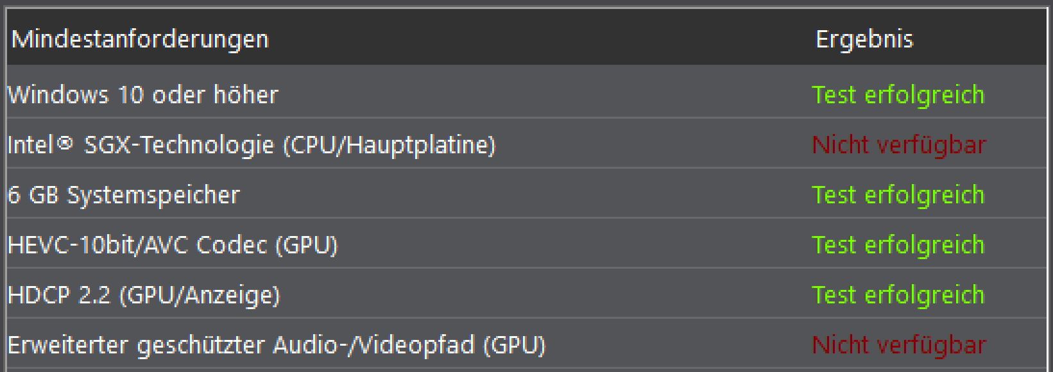Click 'Test erfolgreich' result for Systemspeicher
Viewport: 1053px width, 372px height.
point(898,195)
